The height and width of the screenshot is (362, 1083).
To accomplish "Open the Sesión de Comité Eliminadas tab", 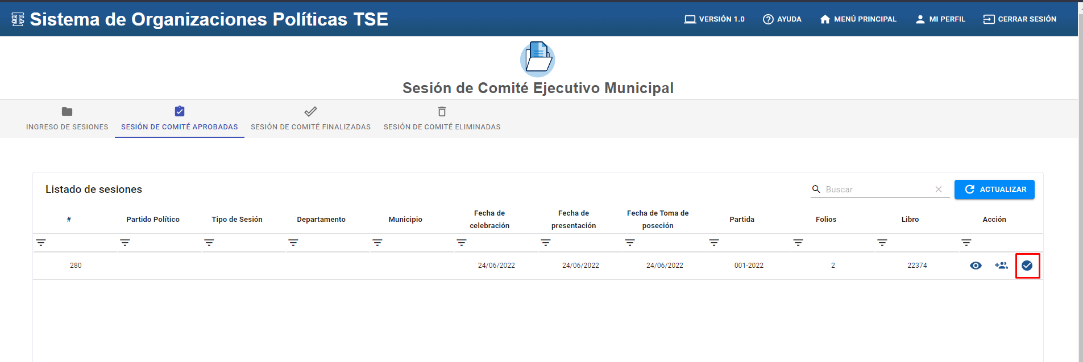I will (442, 119).
